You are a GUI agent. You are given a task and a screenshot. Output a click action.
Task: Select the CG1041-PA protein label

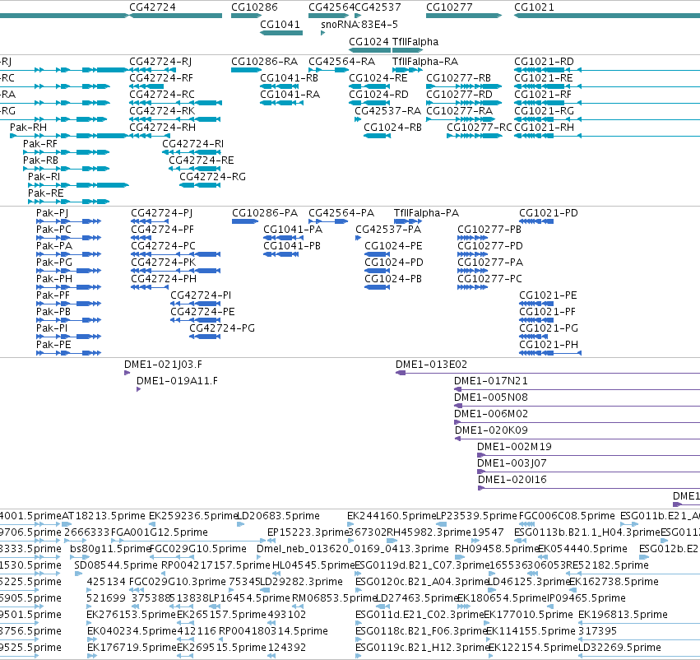pyautogui.click(x=293, y=230)
